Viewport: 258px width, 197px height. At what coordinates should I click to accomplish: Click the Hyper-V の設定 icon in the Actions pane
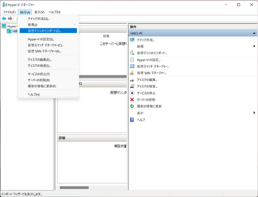tap(132, 60)
